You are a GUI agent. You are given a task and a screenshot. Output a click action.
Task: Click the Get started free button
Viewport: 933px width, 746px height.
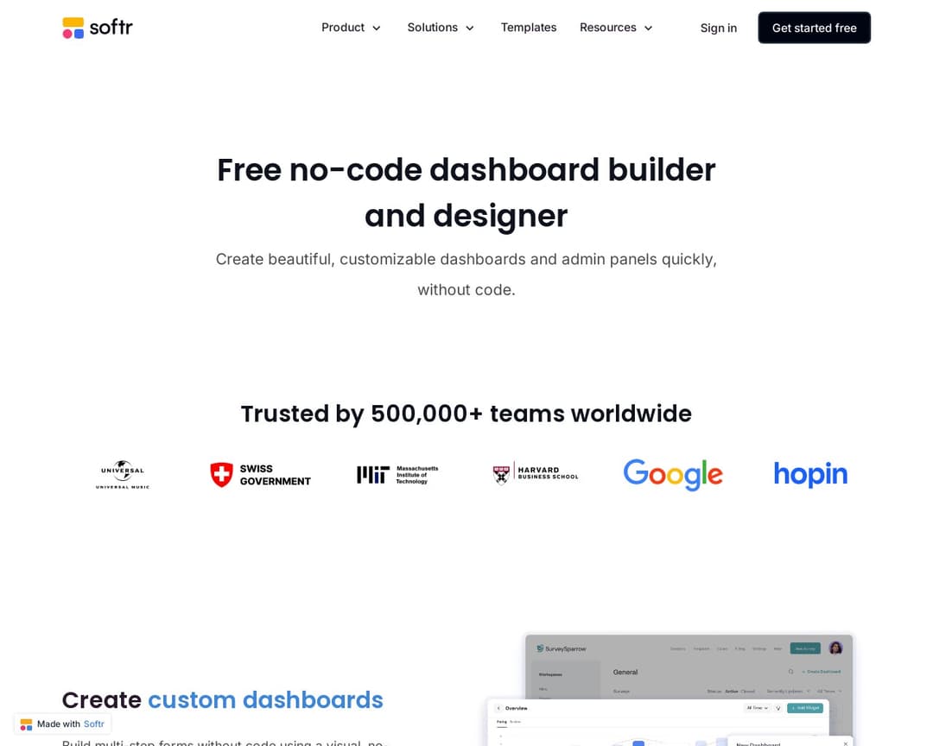pyautogui.click(x=814, y=28)
